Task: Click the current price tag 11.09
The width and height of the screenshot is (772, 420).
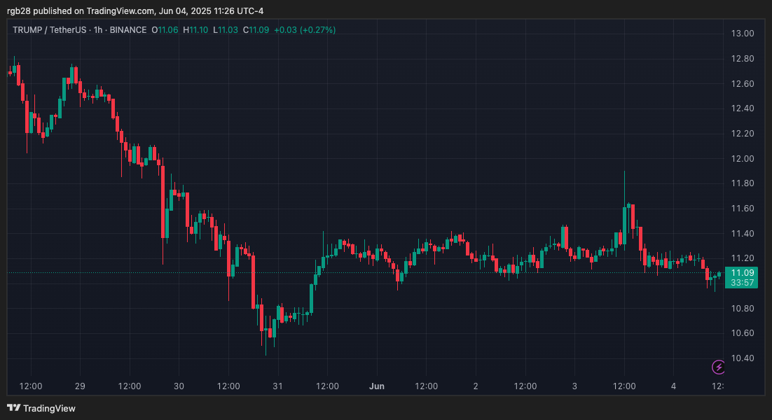Action: pos(741,272)
